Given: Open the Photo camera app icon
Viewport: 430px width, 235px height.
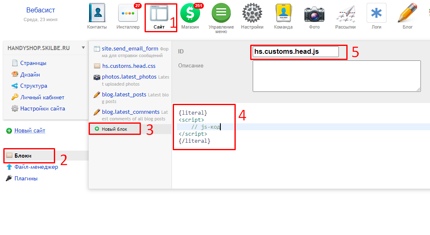Looking at the screenshot, I should (x=314, y=14).
